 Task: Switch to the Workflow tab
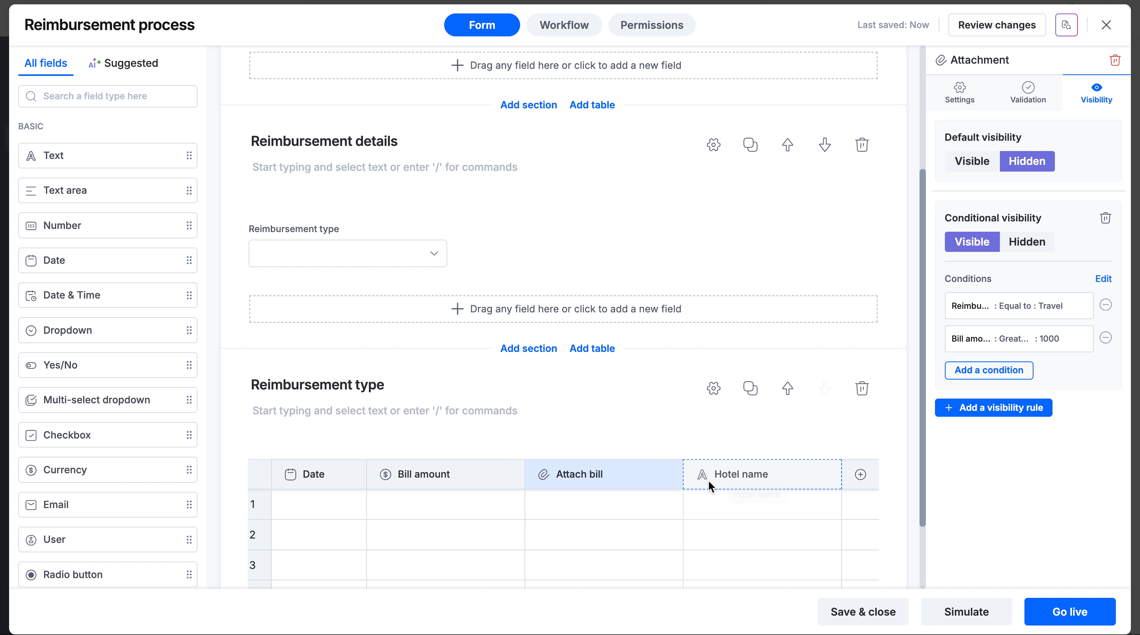[564, 25]
